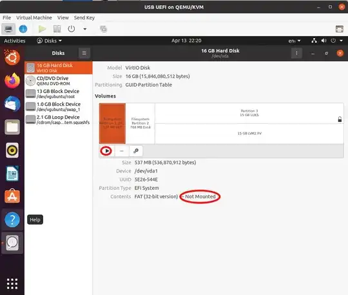Click the Not Mounted status text
This screenshot has width=348, height=295.
pos(200,196)
